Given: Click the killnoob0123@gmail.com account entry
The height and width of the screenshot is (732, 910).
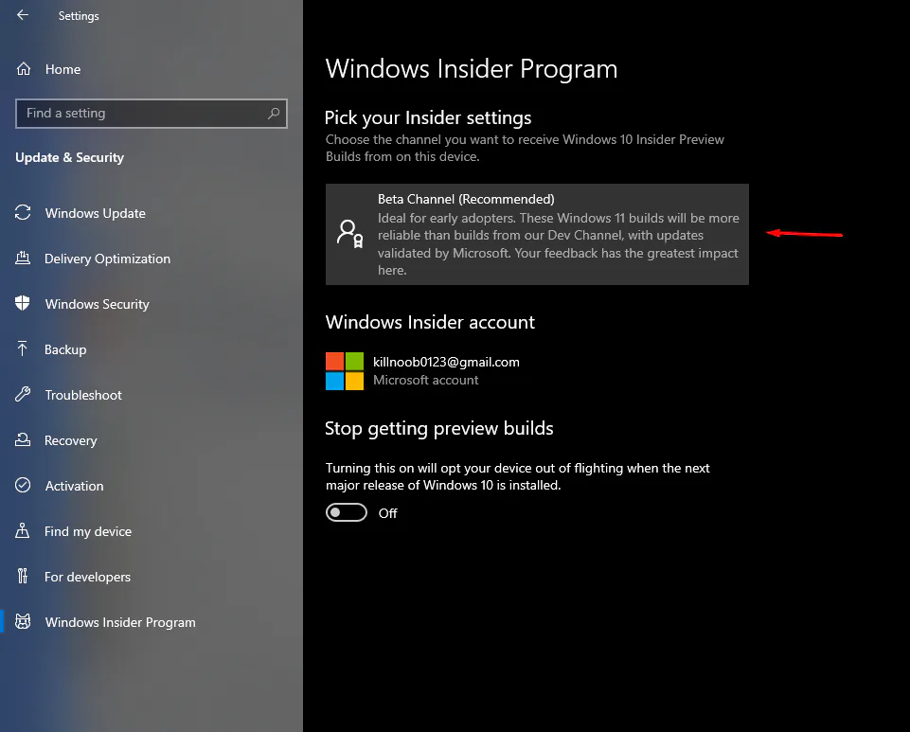Looking at the screenshot, I should click(446, 362).
